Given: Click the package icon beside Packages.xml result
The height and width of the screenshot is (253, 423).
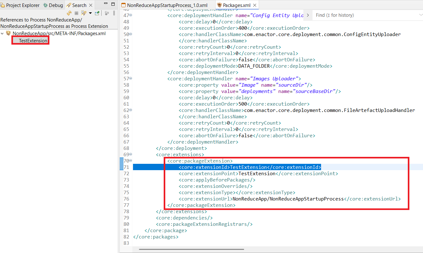Looking at the screenshot, I should [8, 34].
